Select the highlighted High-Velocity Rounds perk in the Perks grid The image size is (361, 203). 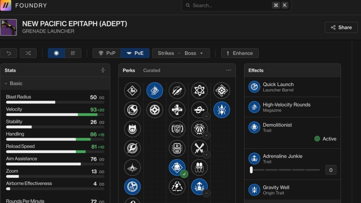click(154, 91)
